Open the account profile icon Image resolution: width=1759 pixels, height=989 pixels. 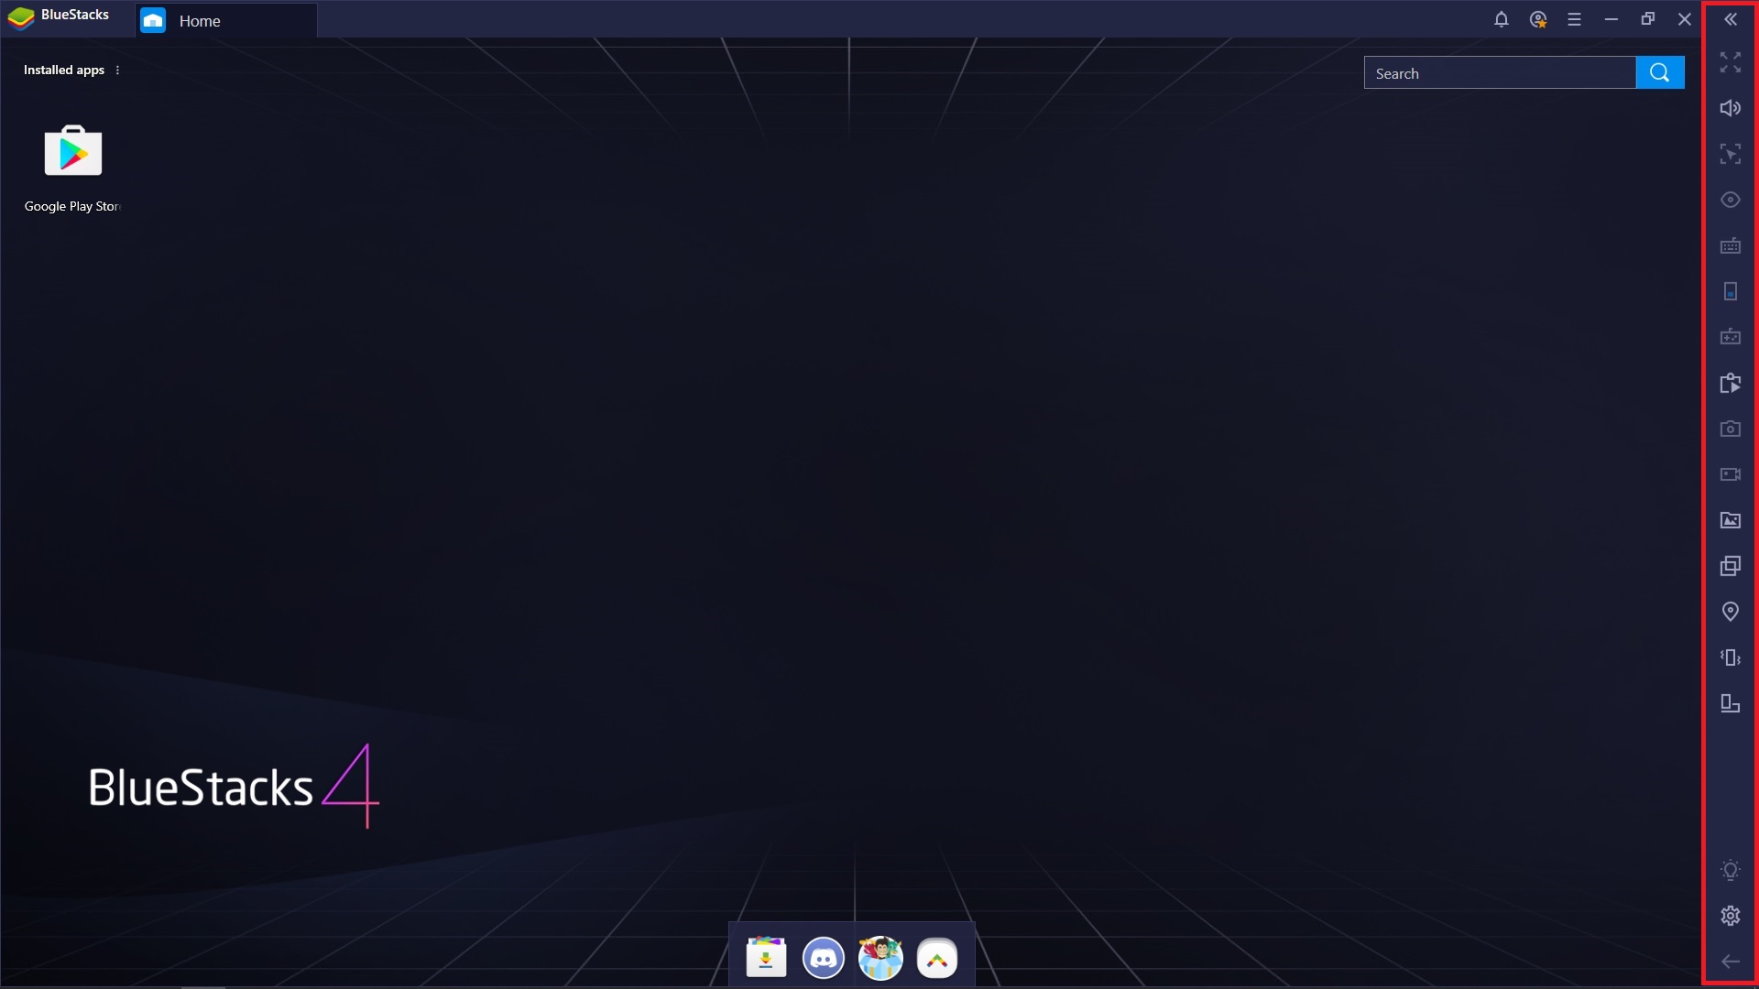tap(1538, 19)
